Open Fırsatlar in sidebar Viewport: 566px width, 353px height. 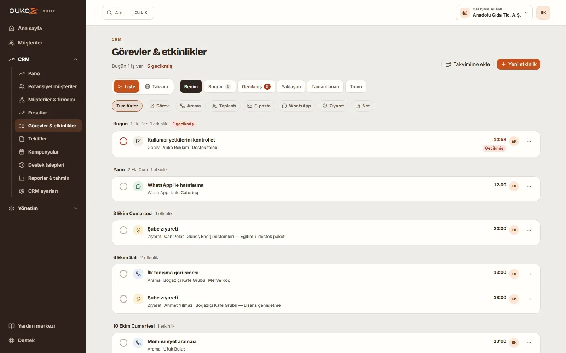point(48,113)
